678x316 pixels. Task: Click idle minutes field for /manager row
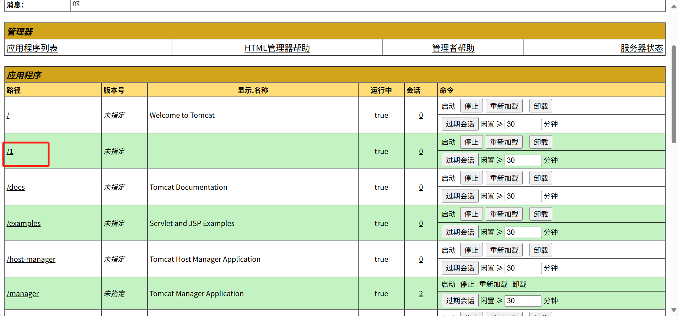pos(523,301)
